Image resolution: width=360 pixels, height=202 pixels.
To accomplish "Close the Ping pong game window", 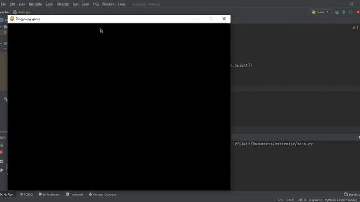I will point(224,19).
